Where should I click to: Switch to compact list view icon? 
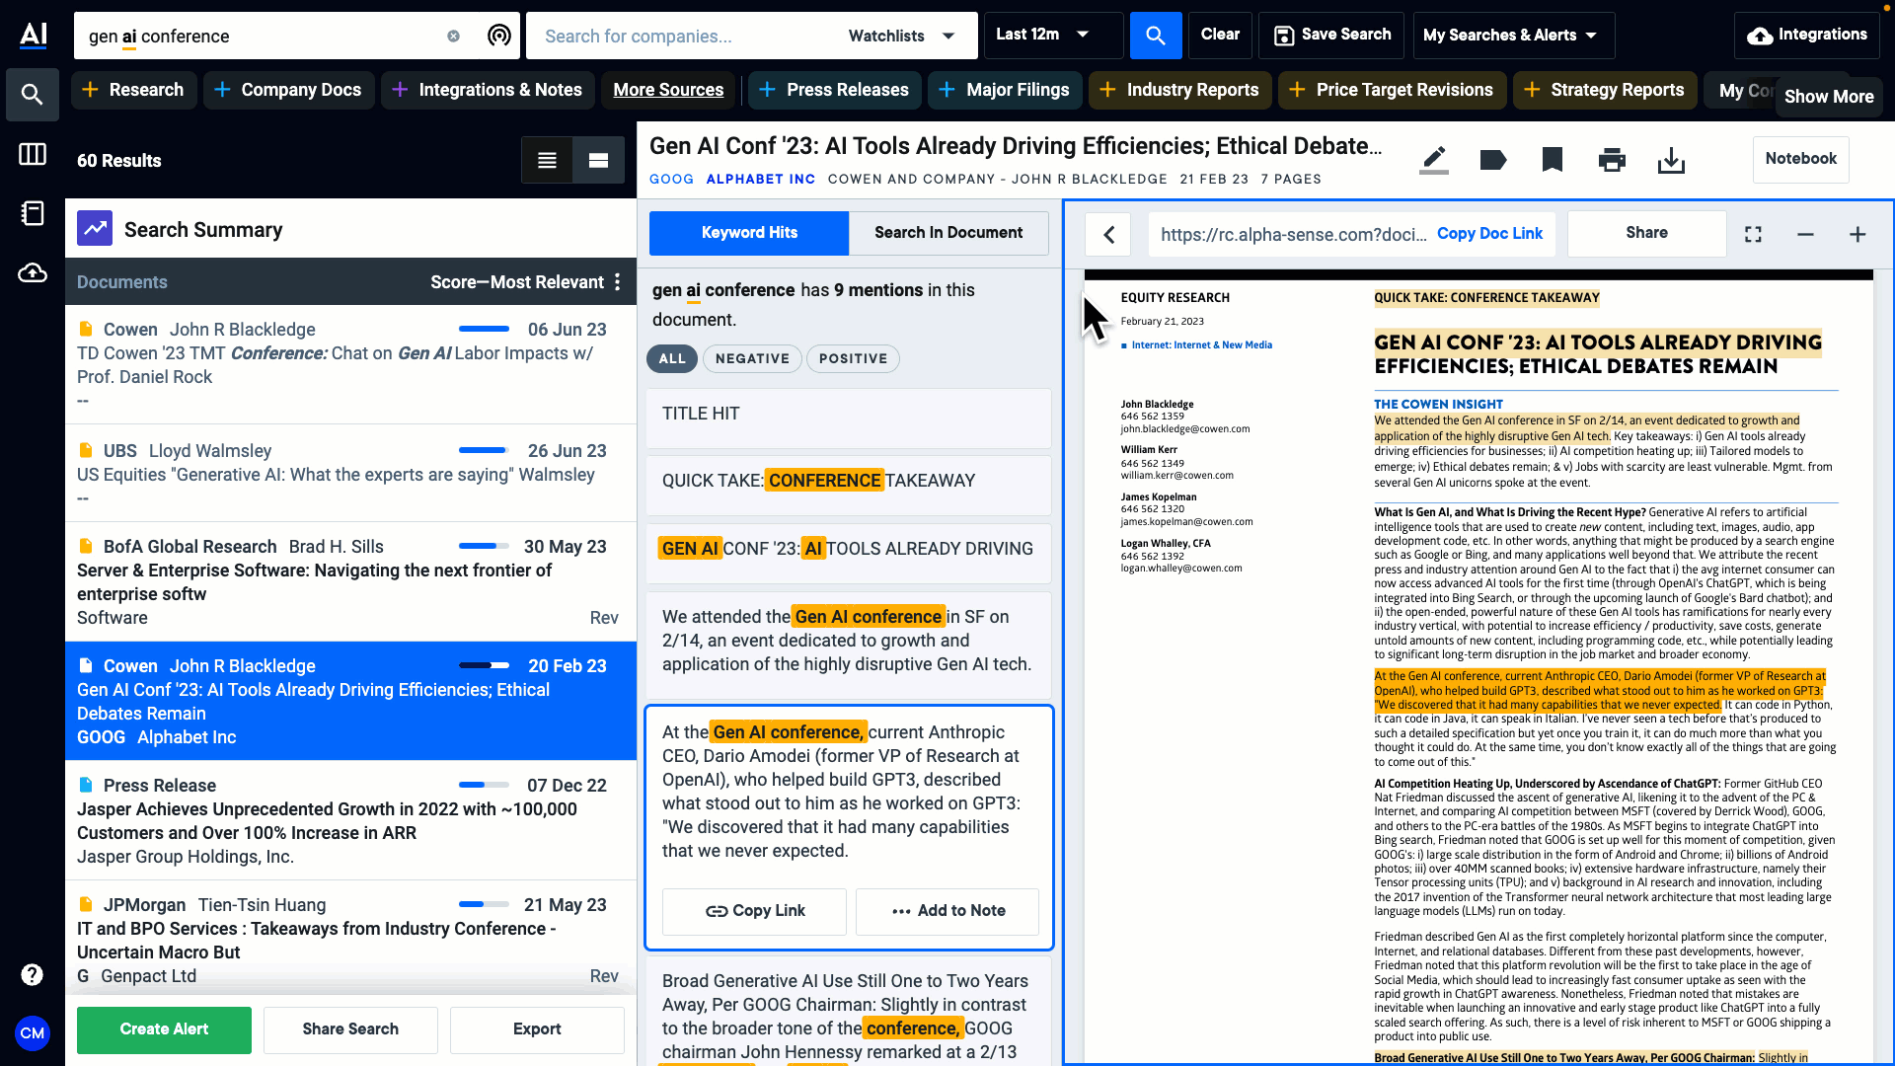click(x=547, y=160)
